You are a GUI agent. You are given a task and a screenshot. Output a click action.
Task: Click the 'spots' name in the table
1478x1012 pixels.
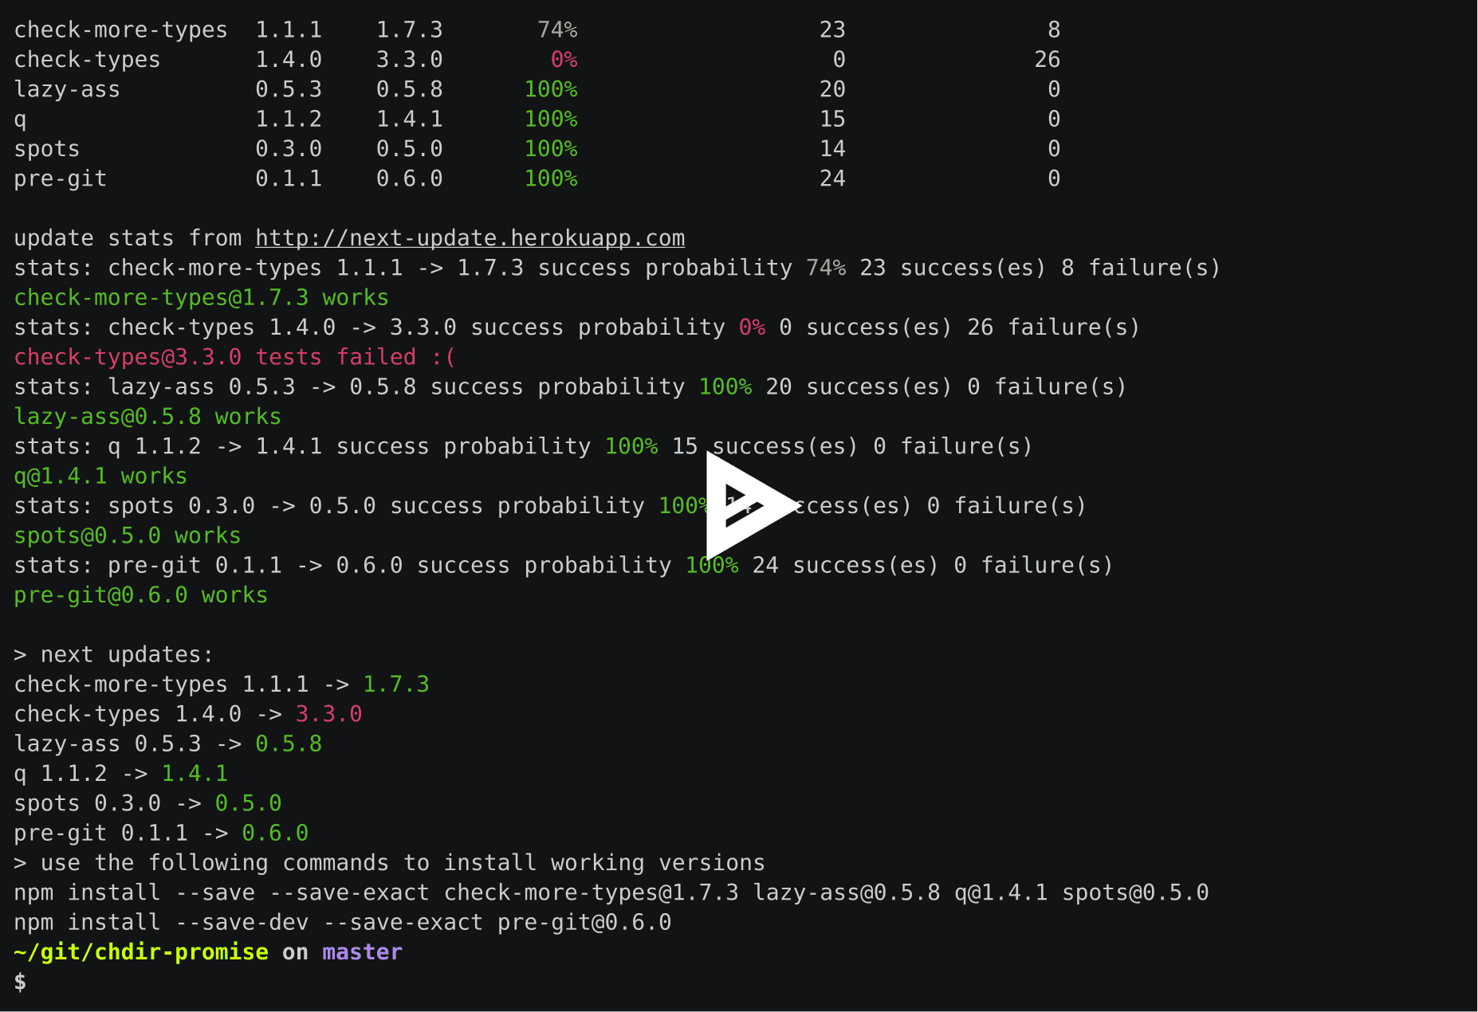coord(47,149)
